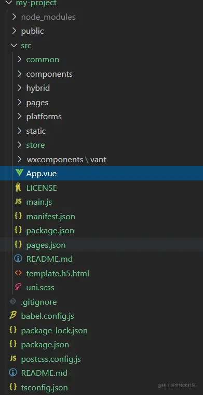Select the common folder label
Image resolution: width=203 pixels, height=395 pixels.
(x=43, y=60)
